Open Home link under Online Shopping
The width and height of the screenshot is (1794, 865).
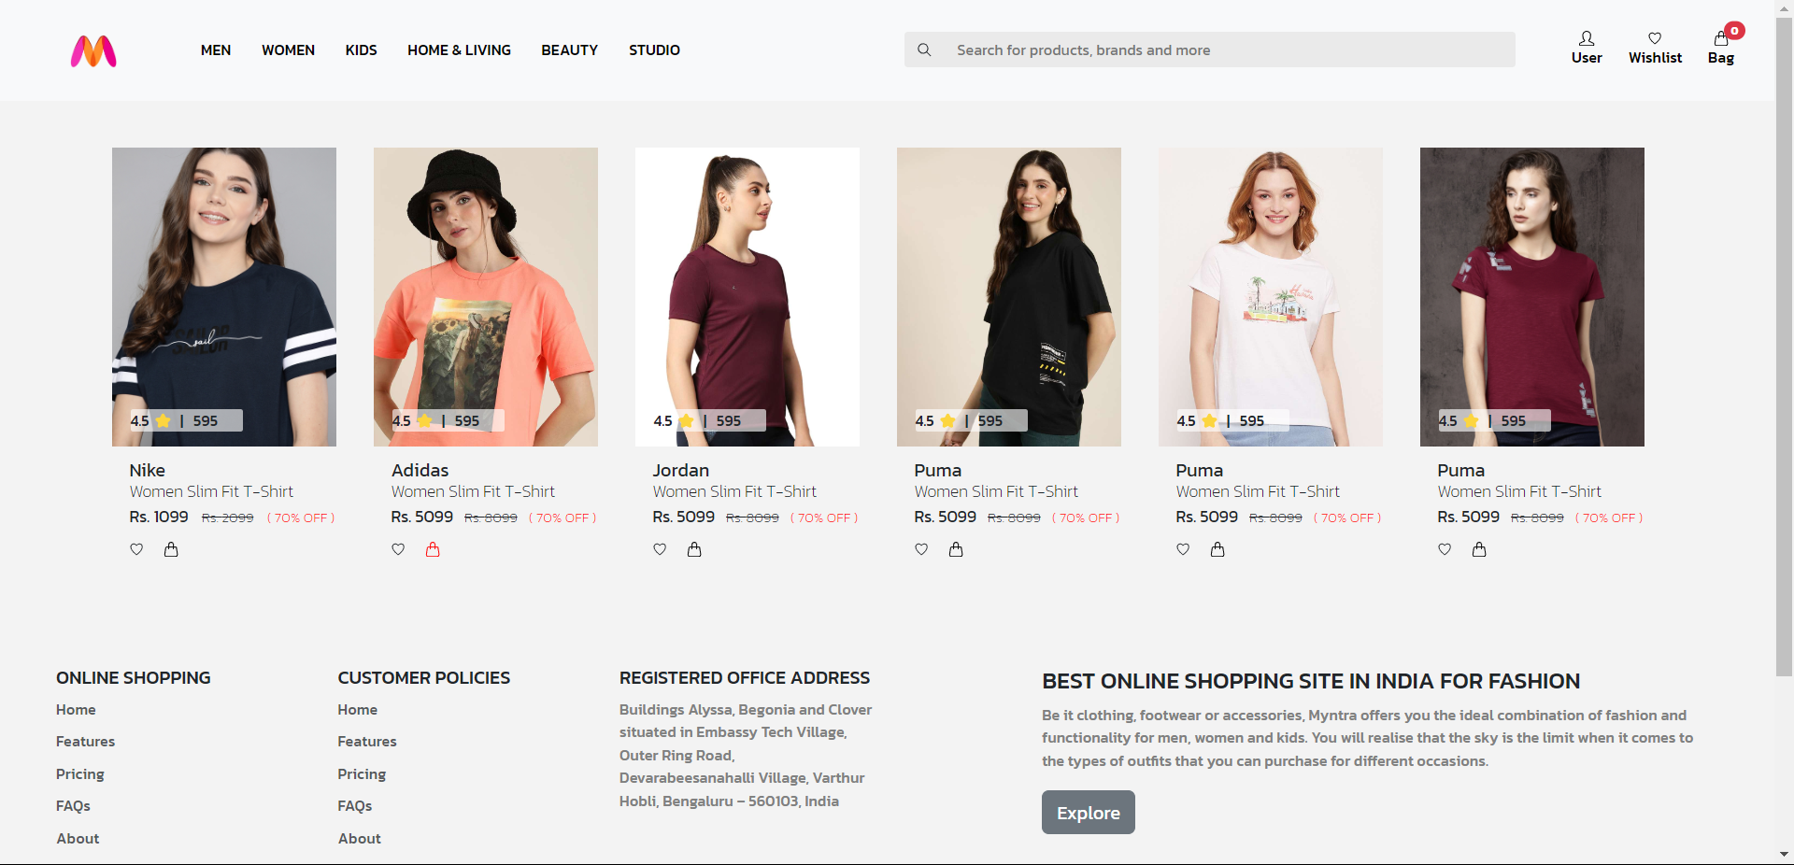tap(76, 710)
